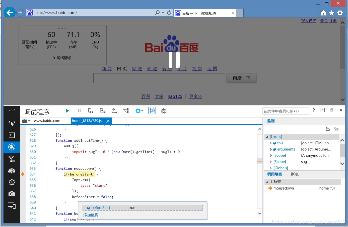
Task: Click the address bar search magnifier
Action: click(x=157, y=12)
